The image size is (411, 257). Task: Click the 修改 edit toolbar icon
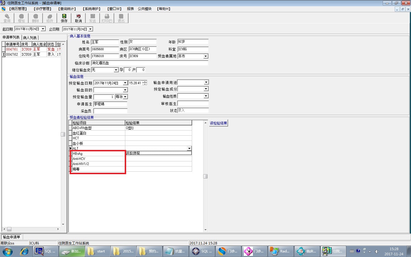50,18
